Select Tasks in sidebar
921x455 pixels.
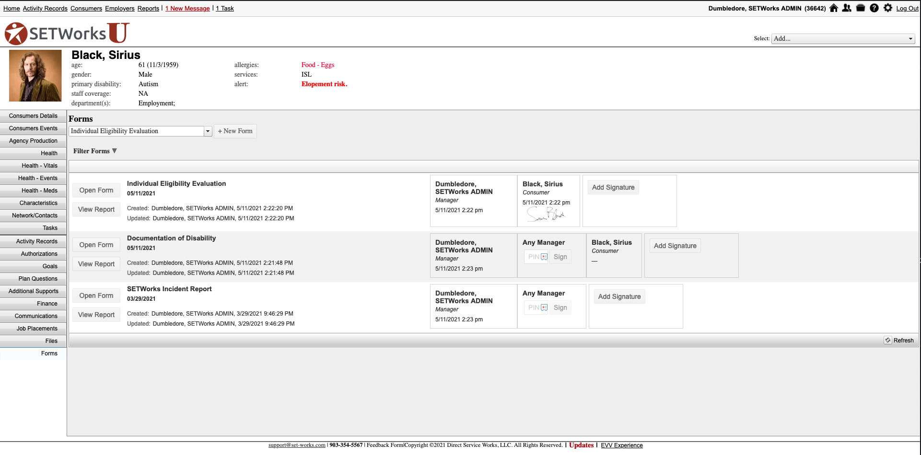tap(33, 228)
